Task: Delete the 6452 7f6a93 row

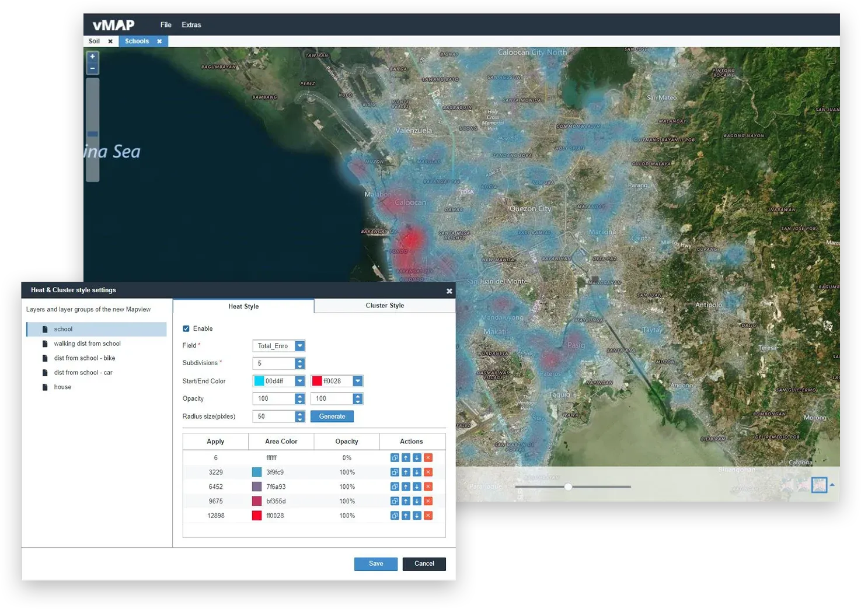Action: [428, 487]
